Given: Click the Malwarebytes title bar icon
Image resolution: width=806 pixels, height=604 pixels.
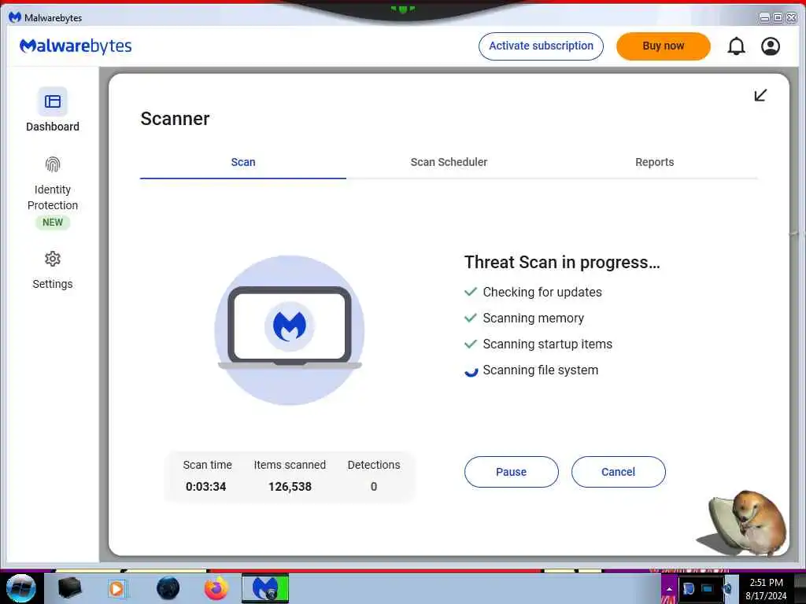Looking at the screenshot, I should tap(15, 17).
